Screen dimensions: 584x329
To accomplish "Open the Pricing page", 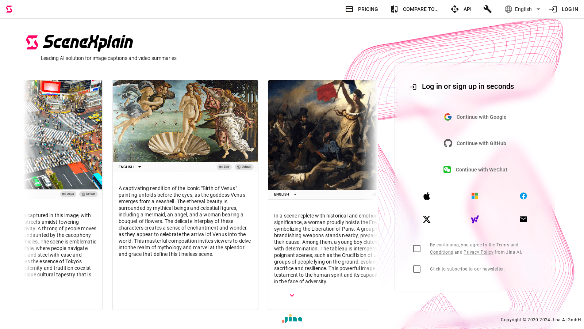I will pyautogui.click(x=362, y=9).
